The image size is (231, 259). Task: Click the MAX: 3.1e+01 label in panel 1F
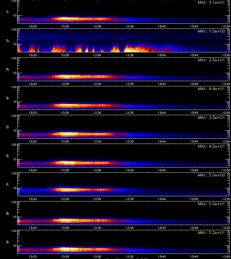(211, 3)
